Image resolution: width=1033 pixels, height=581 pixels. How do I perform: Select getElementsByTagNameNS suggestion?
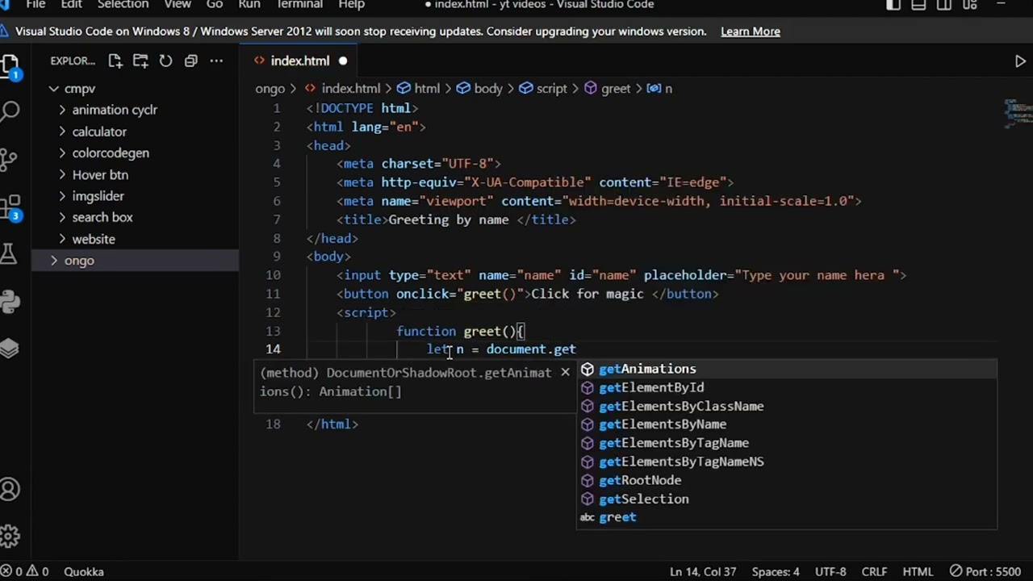tap(787, 462)
